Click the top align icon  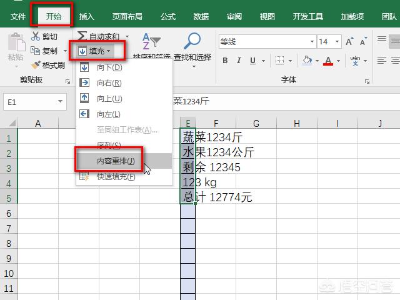382,39
